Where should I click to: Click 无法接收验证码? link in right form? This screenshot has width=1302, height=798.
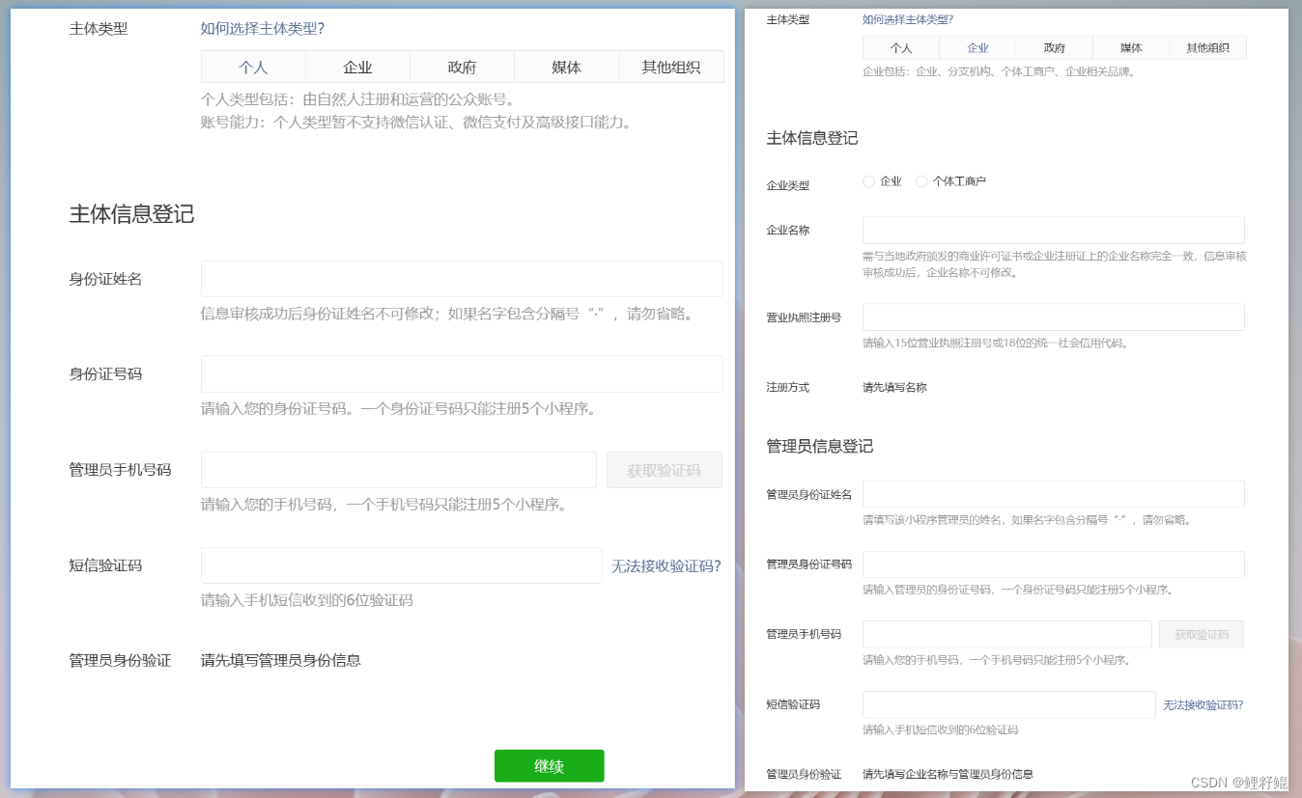point(1203,704)
